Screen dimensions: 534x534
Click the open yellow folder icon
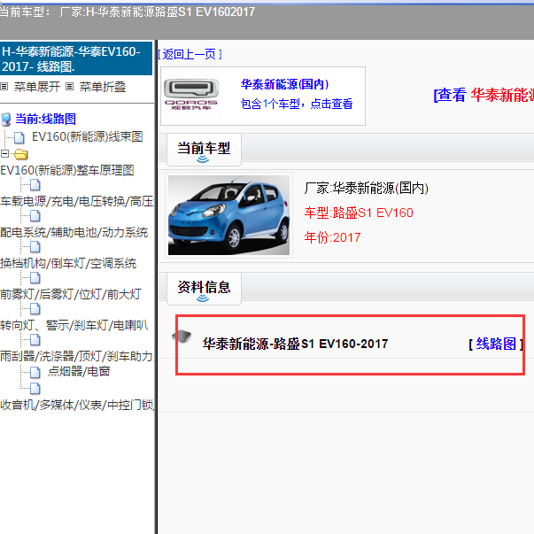pyautogui.click(x=20, y=155)
